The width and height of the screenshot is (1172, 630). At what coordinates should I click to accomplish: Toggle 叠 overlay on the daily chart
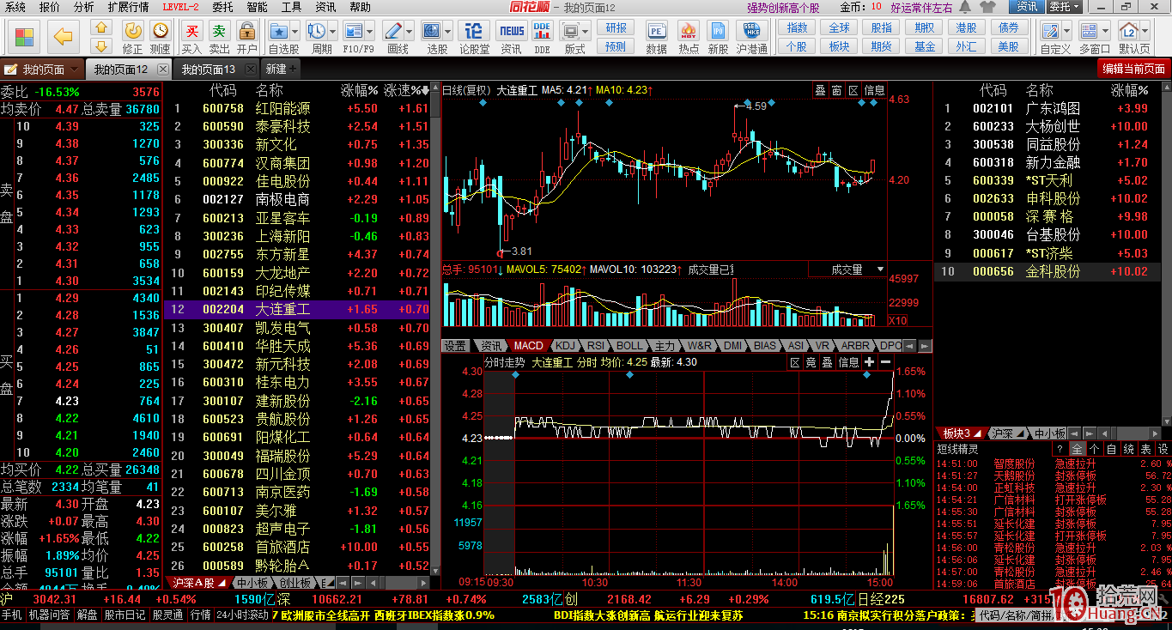819,90
